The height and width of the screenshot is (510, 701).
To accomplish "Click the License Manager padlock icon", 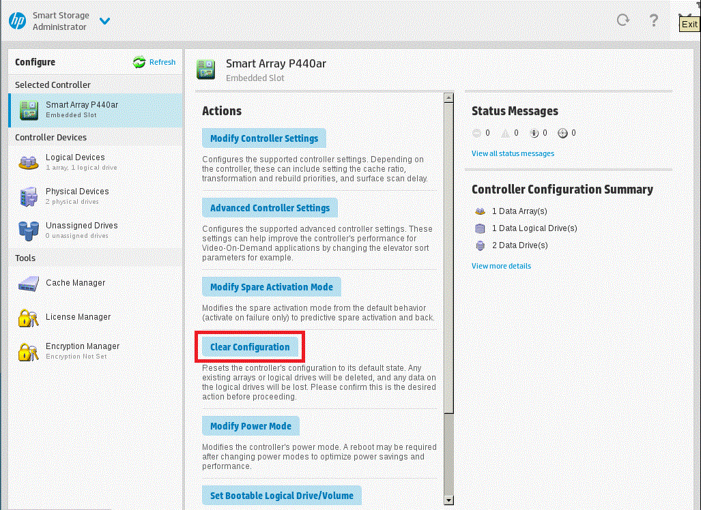I will click(28, 318).
